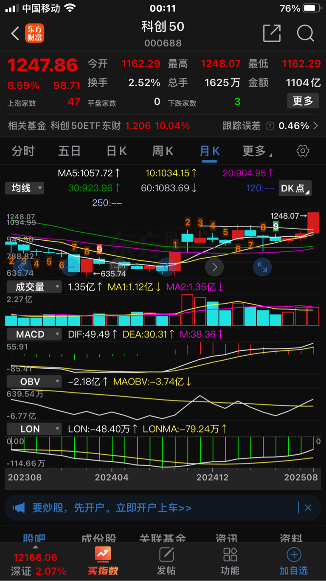
Task: Tap the 上涨家数 47 value
Action: [74, 102]
